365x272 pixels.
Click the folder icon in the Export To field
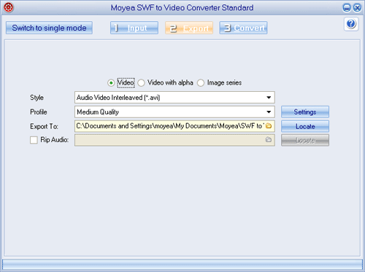269,126
